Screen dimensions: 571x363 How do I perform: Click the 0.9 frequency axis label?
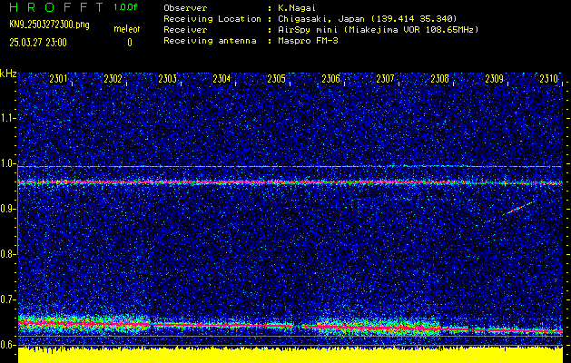click(x=6, y=209)
